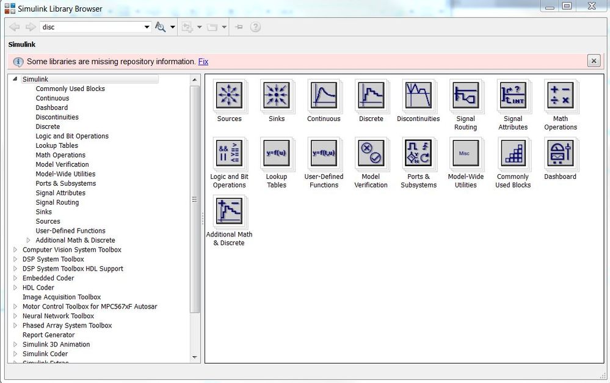Screen dimensions: 610x383
Task: Select Report Generator in the tree
Action: 48,335
